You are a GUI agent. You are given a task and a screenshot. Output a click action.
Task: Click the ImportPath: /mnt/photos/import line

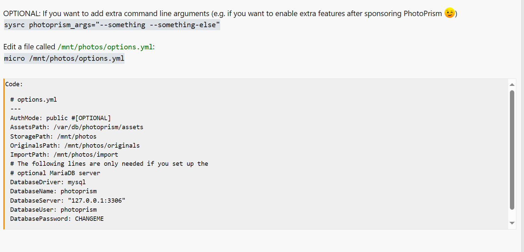64,155
